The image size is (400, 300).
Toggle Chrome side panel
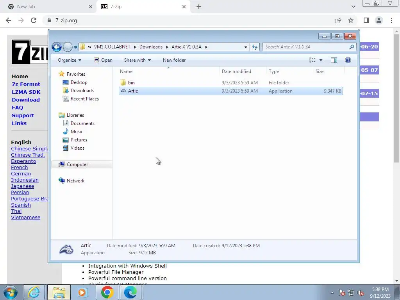point(366,21)
